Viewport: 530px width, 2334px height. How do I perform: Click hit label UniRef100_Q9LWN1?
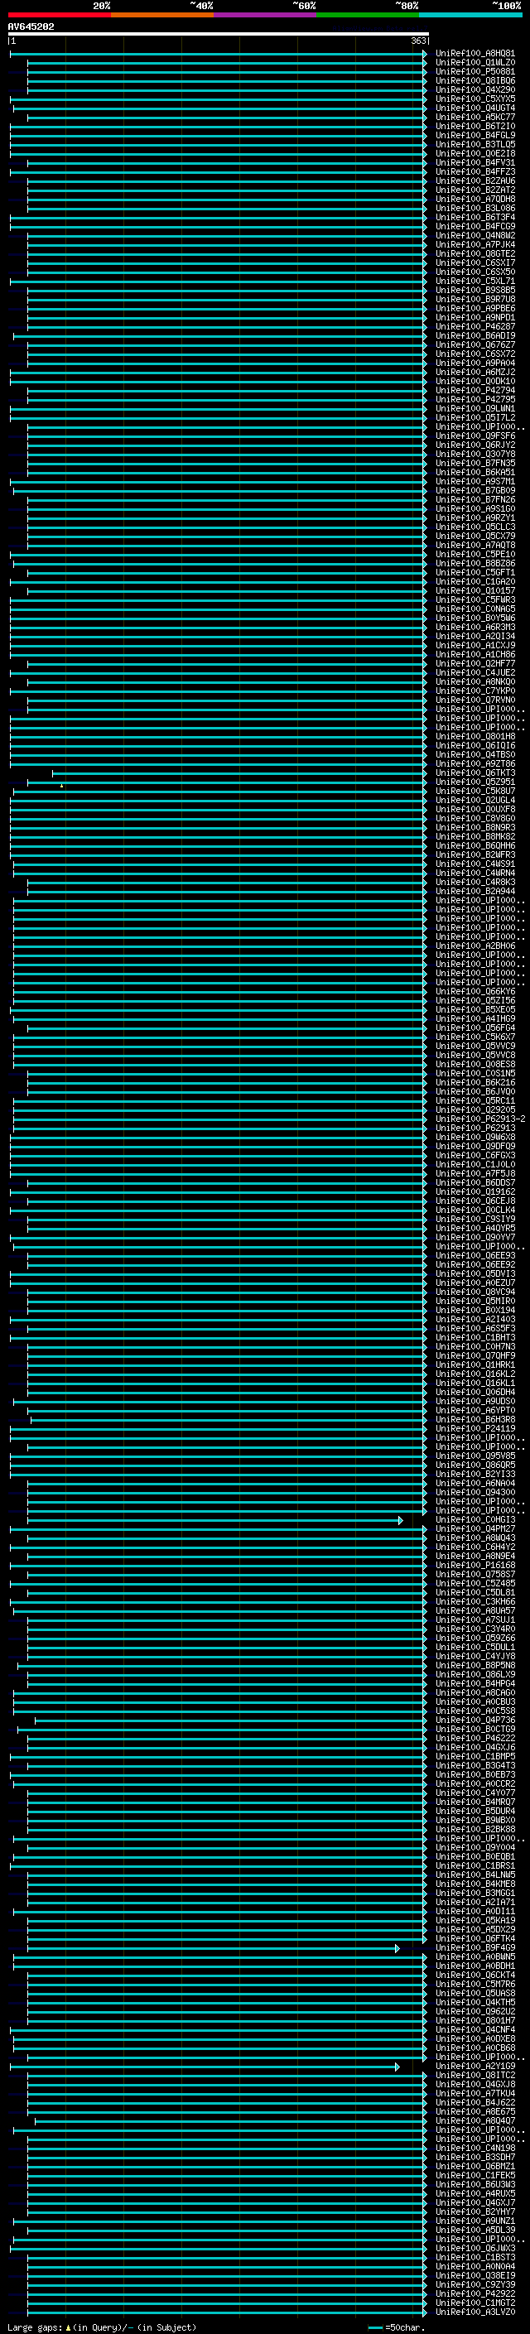point(475,409)
